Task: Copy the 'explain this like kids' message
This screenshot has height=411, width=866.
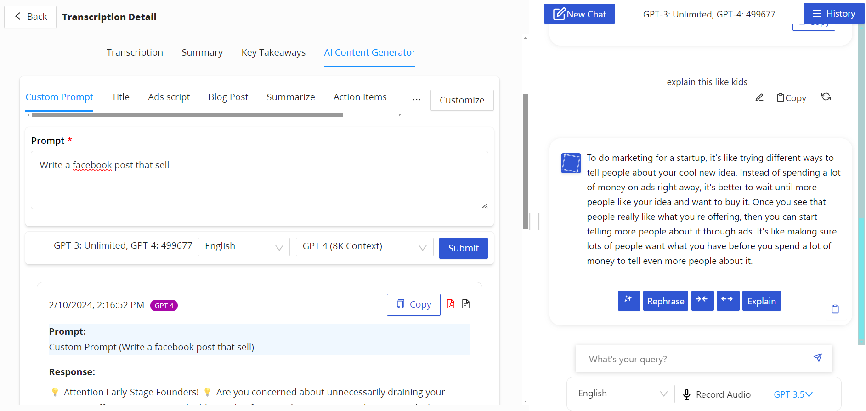Action: [x=791, y=97]
